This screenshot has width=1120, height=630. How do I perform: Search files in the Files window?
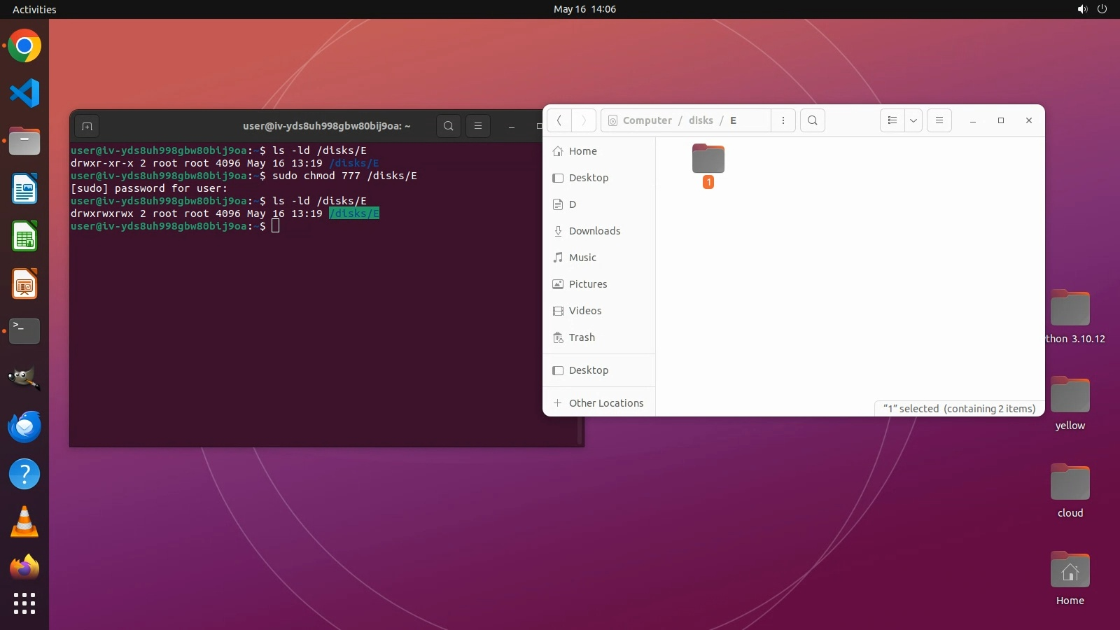pyautogui.click(x=813, y=120)
